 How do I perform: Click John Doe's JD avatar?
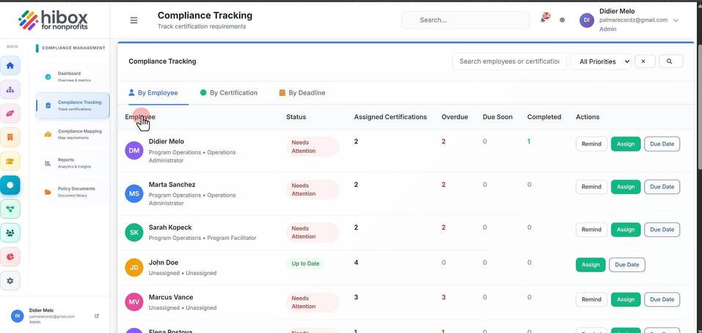coord(134,267)
